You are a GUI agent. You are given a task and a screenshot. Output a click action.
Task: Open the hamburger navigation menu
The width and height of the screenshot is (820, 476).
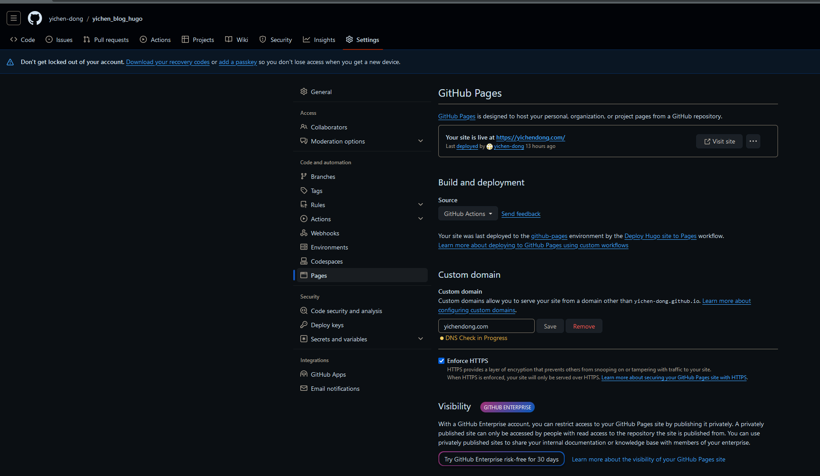tap(14, 18)
